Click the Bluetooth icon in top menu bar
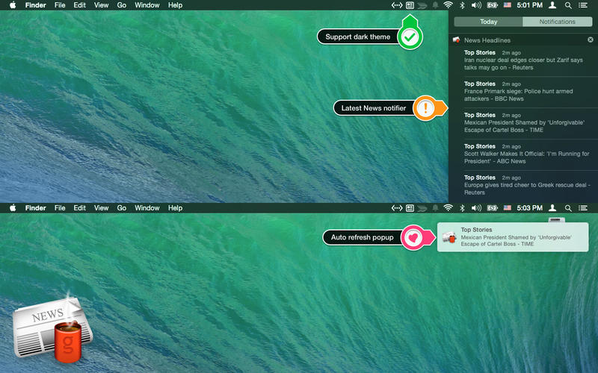The width and height of the screenshot is (598, 373). (x=462, y=5)
